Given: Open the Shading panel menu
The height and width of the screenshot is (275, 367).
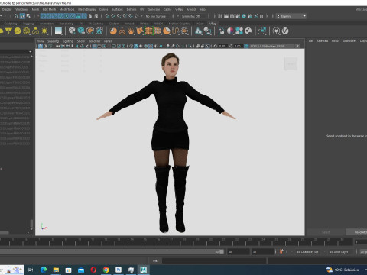Looking at the screenshot, I should (53, 41).
